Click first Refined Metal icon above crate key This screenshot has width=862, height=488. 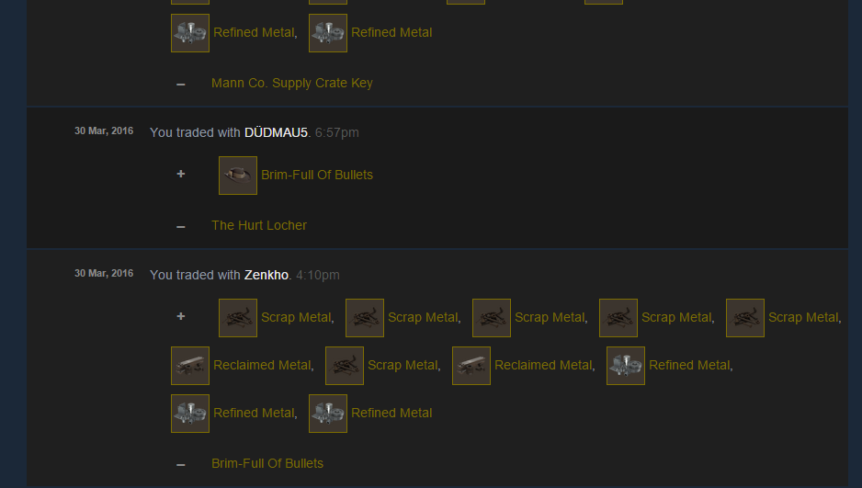(x=190, y=33)
